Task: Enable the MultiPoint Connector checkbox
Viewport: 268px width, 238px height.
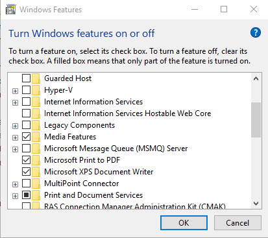Action: coord(26,183)
